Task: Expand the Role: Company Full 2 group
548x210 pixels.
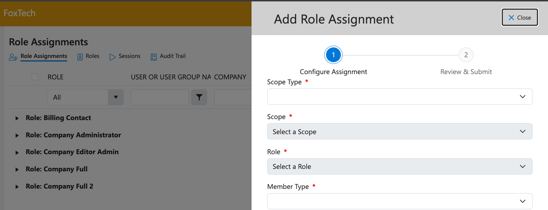Action: [17, 187]
